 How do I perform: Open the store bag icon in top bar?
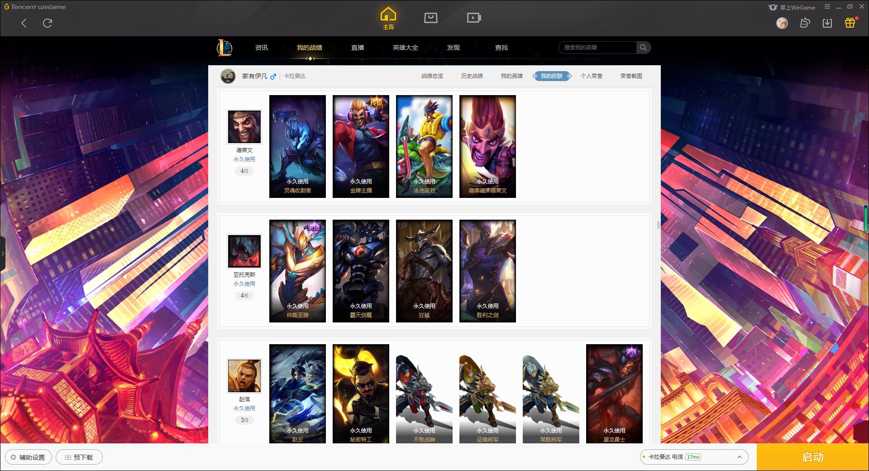point(430,18)
